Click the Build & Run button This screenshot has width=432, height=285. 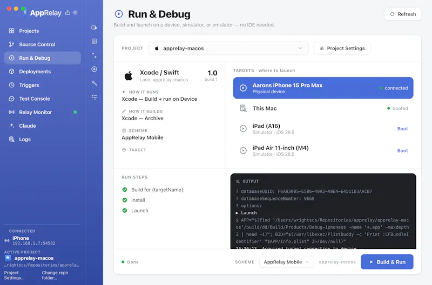(x=387, y=262)
